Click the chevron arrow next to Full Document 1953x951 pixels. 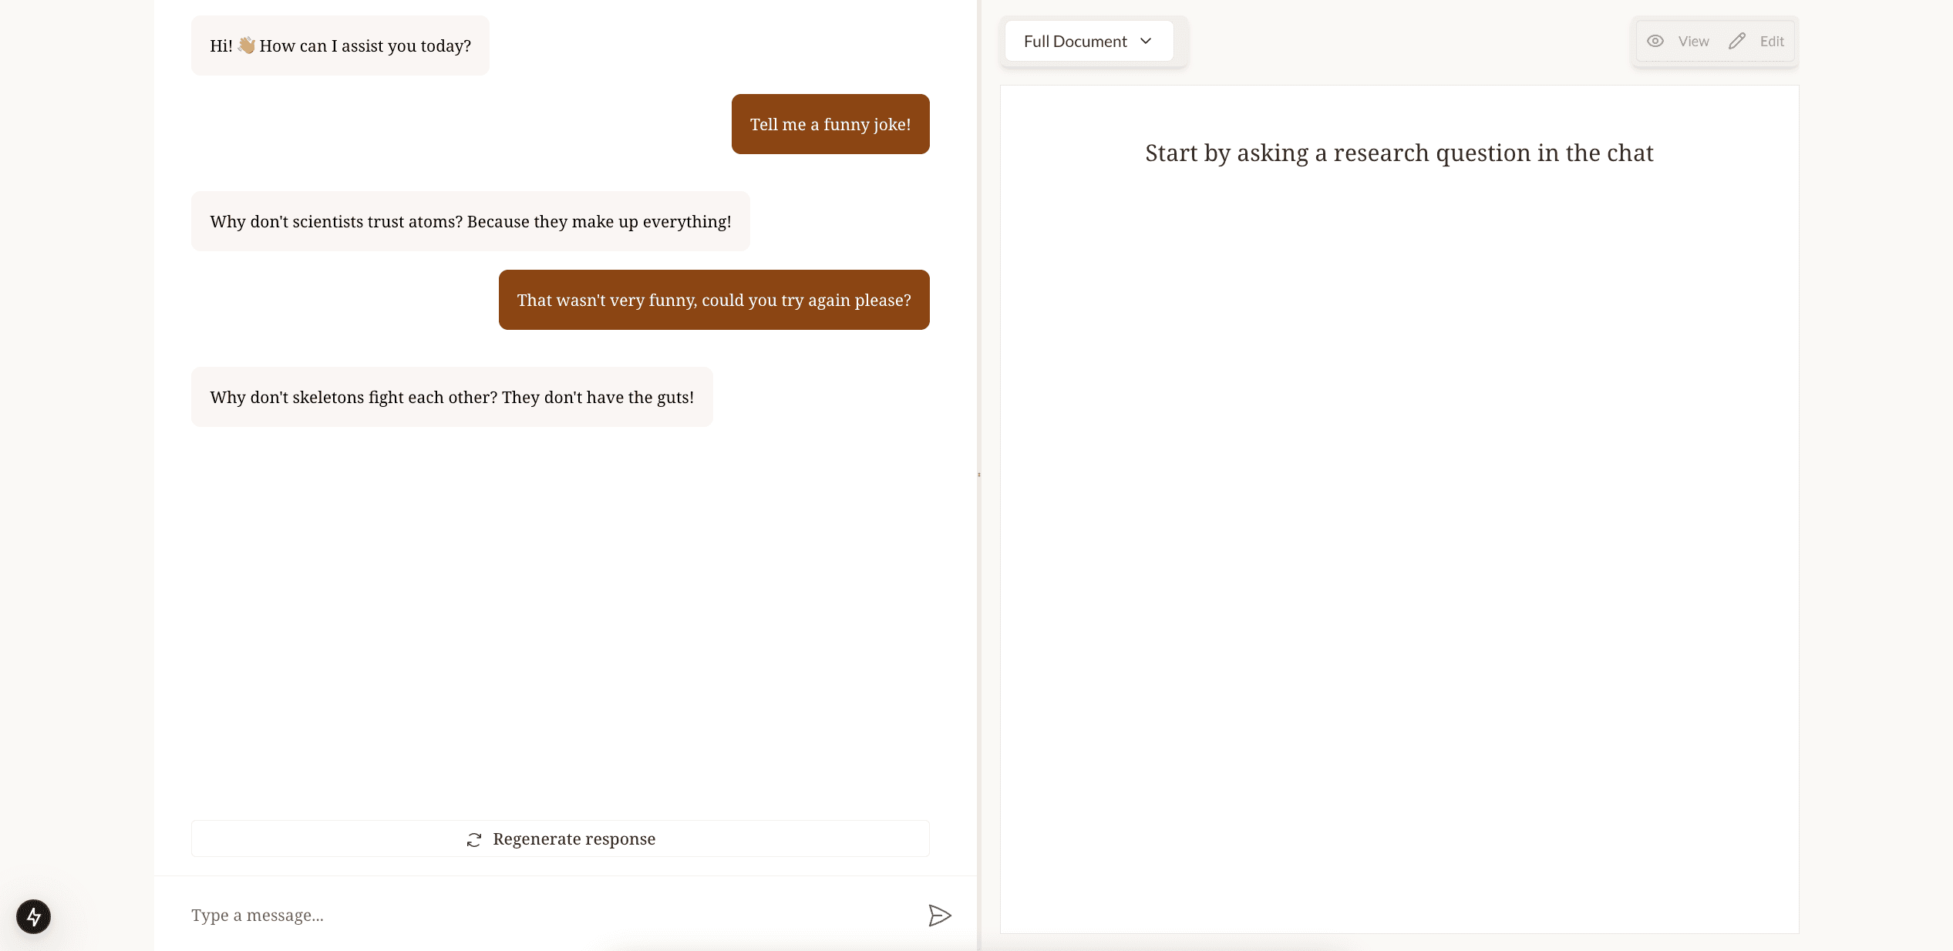click(x=1146, y=42)
